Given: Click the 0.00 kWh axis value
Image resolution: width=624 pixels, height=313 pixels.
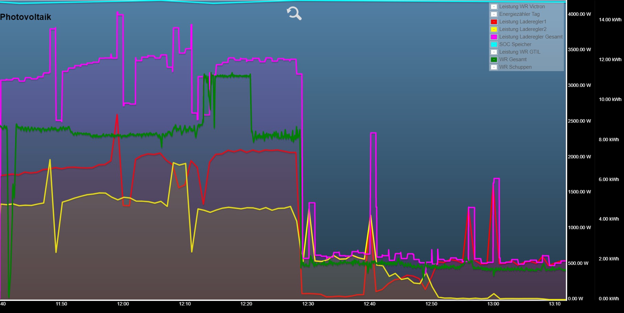Looking at the screenshot, I should 609,299.
